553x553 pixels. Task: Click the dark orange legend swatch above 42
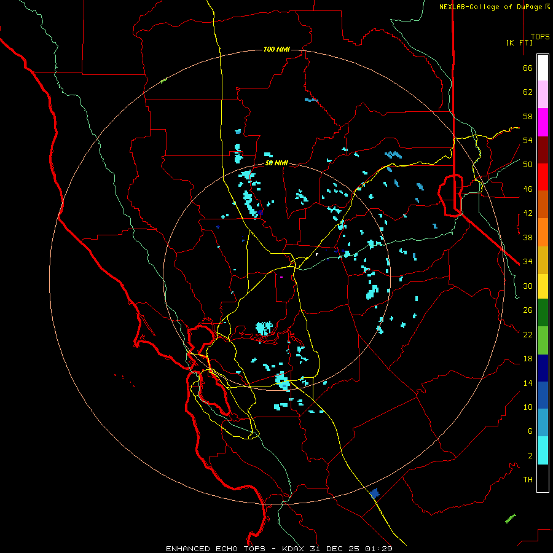coord(543,204)
